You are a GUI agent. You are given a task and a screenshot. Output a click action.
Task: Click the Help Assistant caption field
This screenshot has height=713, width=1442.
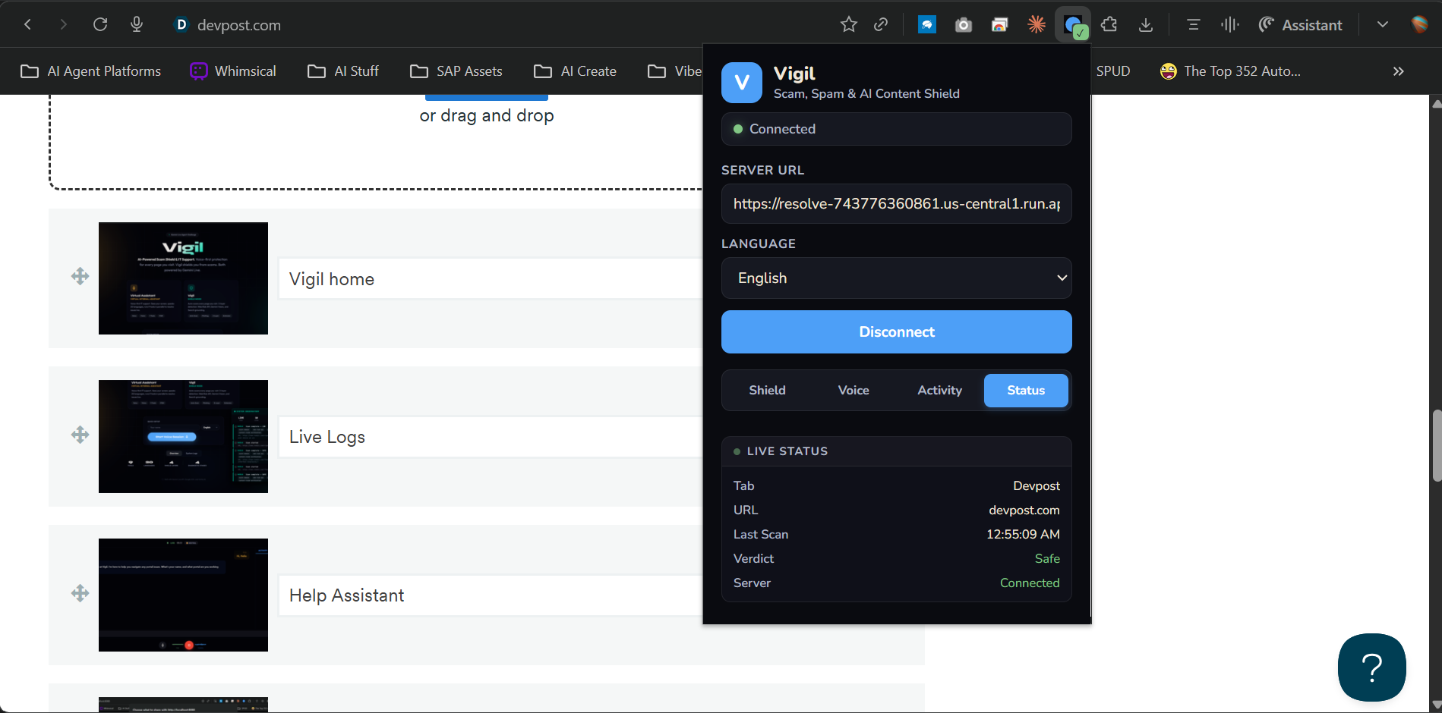(491, 595)
